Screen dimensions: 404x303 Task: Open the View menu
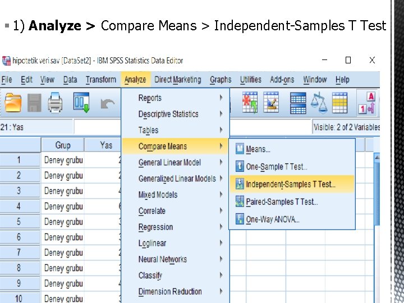(47, 80)
